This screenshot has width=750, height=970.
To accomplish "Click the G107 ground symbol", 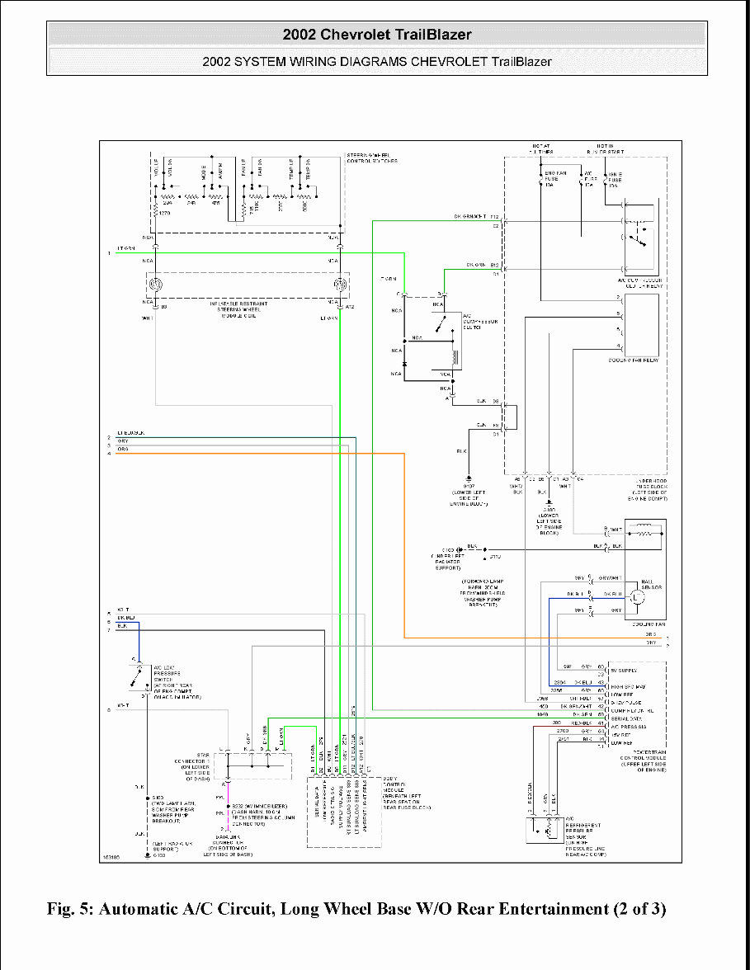I will [x=469, y=478].
